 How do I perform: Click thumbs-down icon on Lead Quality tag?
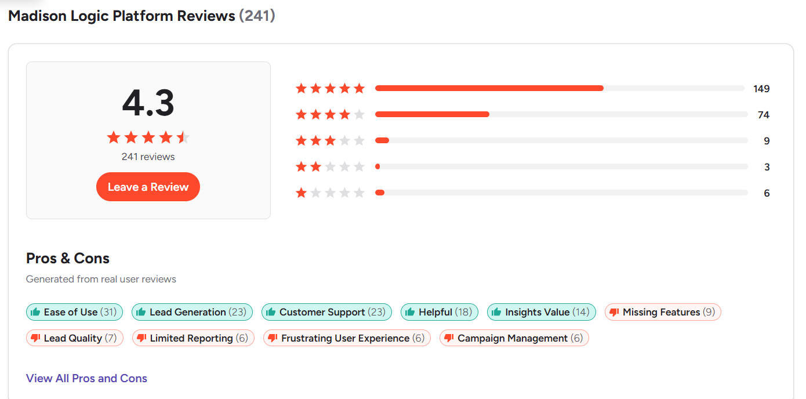[36, 338]
